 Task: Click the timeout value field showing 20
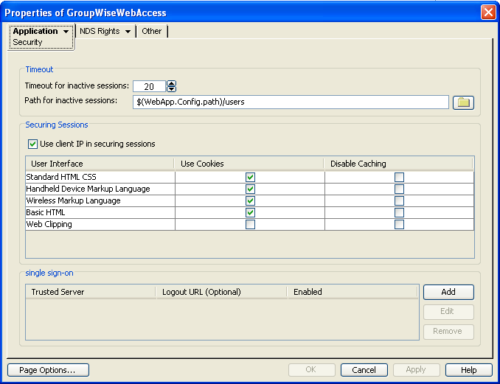tap(149, 86)
